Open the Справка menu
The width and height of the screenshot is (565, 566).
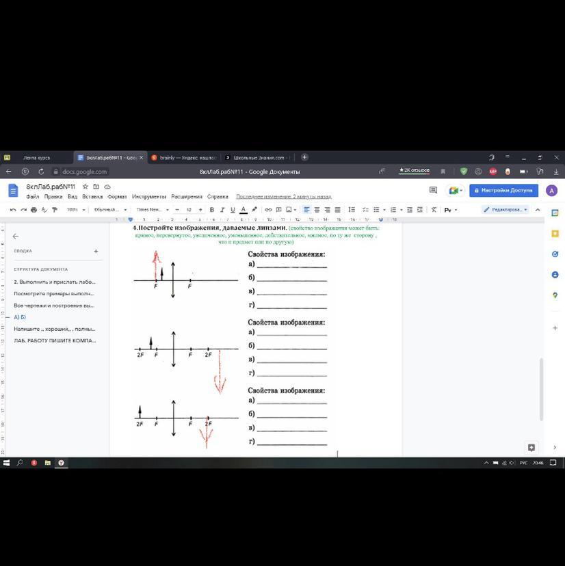tap(218, 197)
